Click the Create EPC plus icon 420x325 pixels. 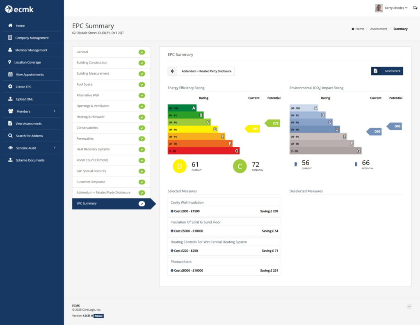[10, 86]
